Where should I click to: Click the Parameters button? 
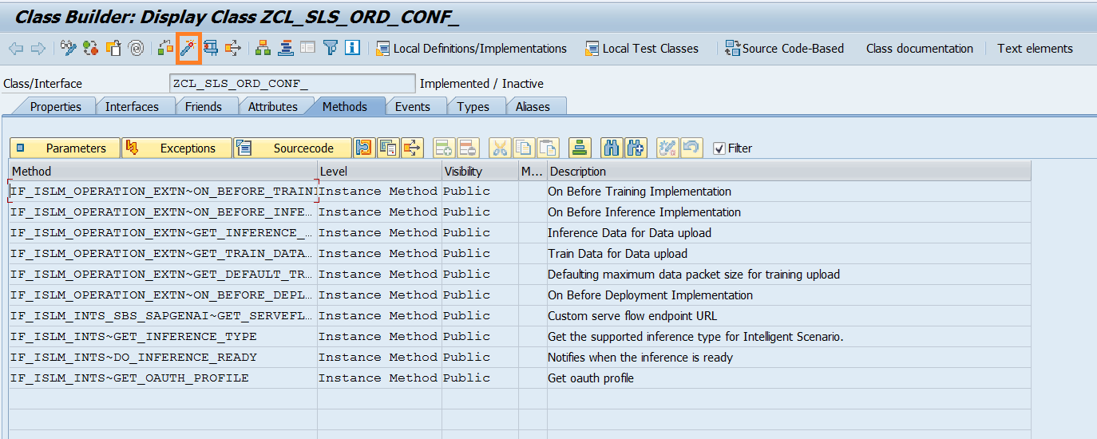click(65, 148)
